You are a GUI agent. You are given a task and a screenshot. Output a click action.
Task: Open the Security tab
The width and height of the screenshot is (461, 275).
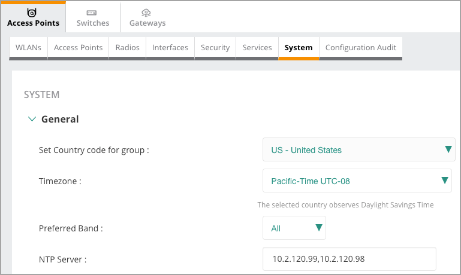point(215,47)
